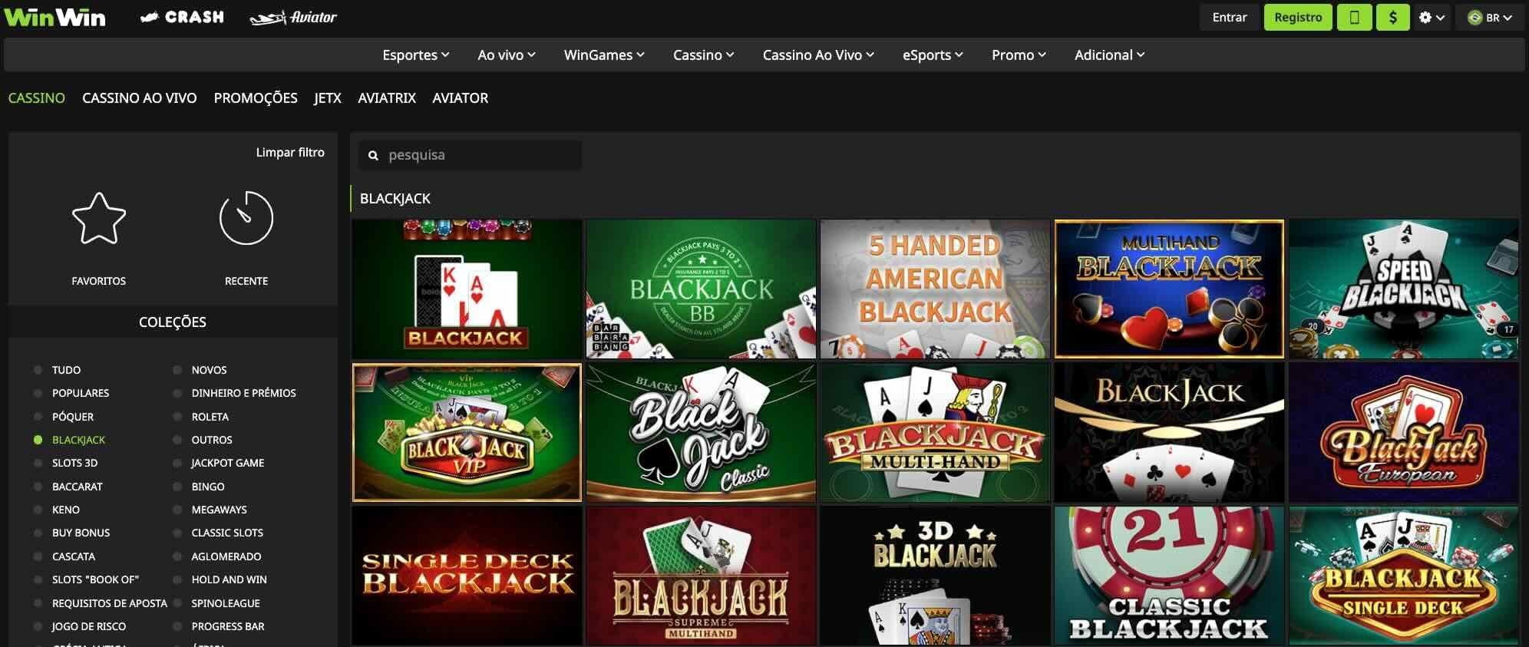Viewport: 1529px width, 647px height.
Task: Open the PROMOÇÕES tab
Action: coord(256,97)
